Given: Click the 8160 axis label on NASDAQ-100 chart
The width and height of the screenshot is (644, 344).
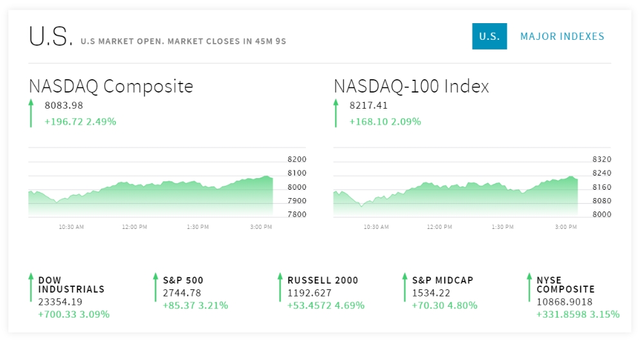Looking at the screenshot, I should tap(602, 187).
